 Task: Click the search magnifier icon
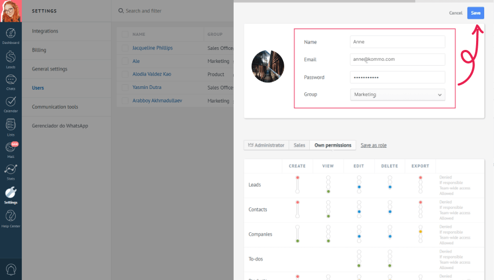point(121,11)
